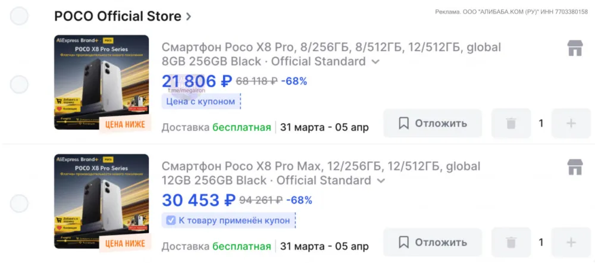Click the 'К товару применён купон' badge

click(228, 221)
